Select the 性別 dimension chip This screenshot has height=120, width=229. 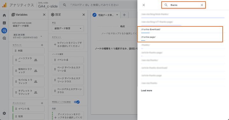click(29, 116)
